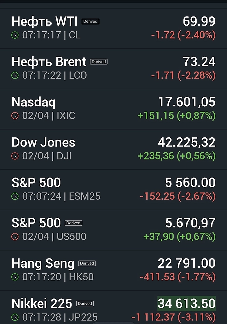Tap the green clock icon for Brent
Image resolution: width=227 pixels, height=324 pixels.
15,75
